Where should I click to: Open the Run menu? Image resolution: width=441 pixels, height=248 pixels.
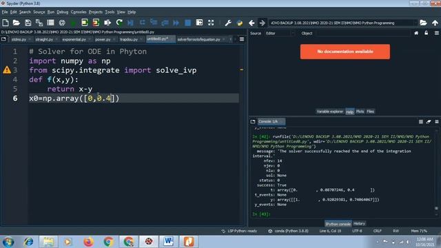[x=51, y=12]
